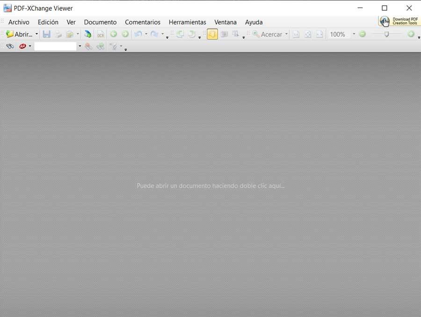The image size is (421, 317).
Task: Open the Documento menu
Action: 100,22
